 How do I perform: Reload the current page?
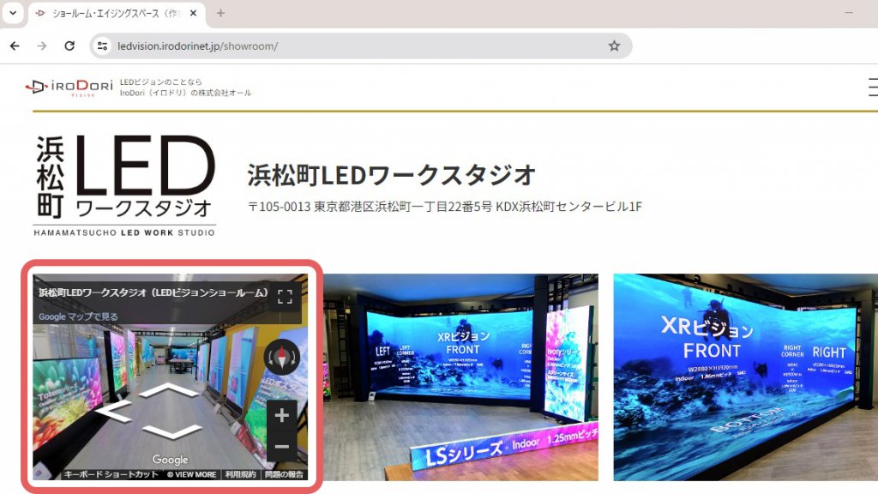pos(69,46)
